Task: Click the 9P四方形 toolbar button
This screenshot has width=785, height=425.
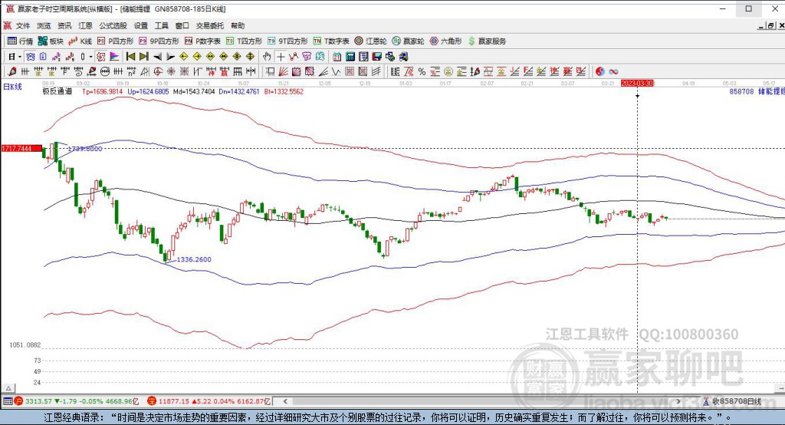Action: [x=159, y=41]
